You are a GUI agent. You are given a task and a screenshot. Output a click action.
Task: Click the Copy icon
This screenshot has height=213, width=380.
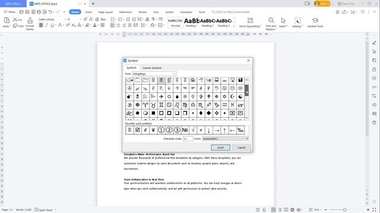pyautogui.click(x=15, y=25)
